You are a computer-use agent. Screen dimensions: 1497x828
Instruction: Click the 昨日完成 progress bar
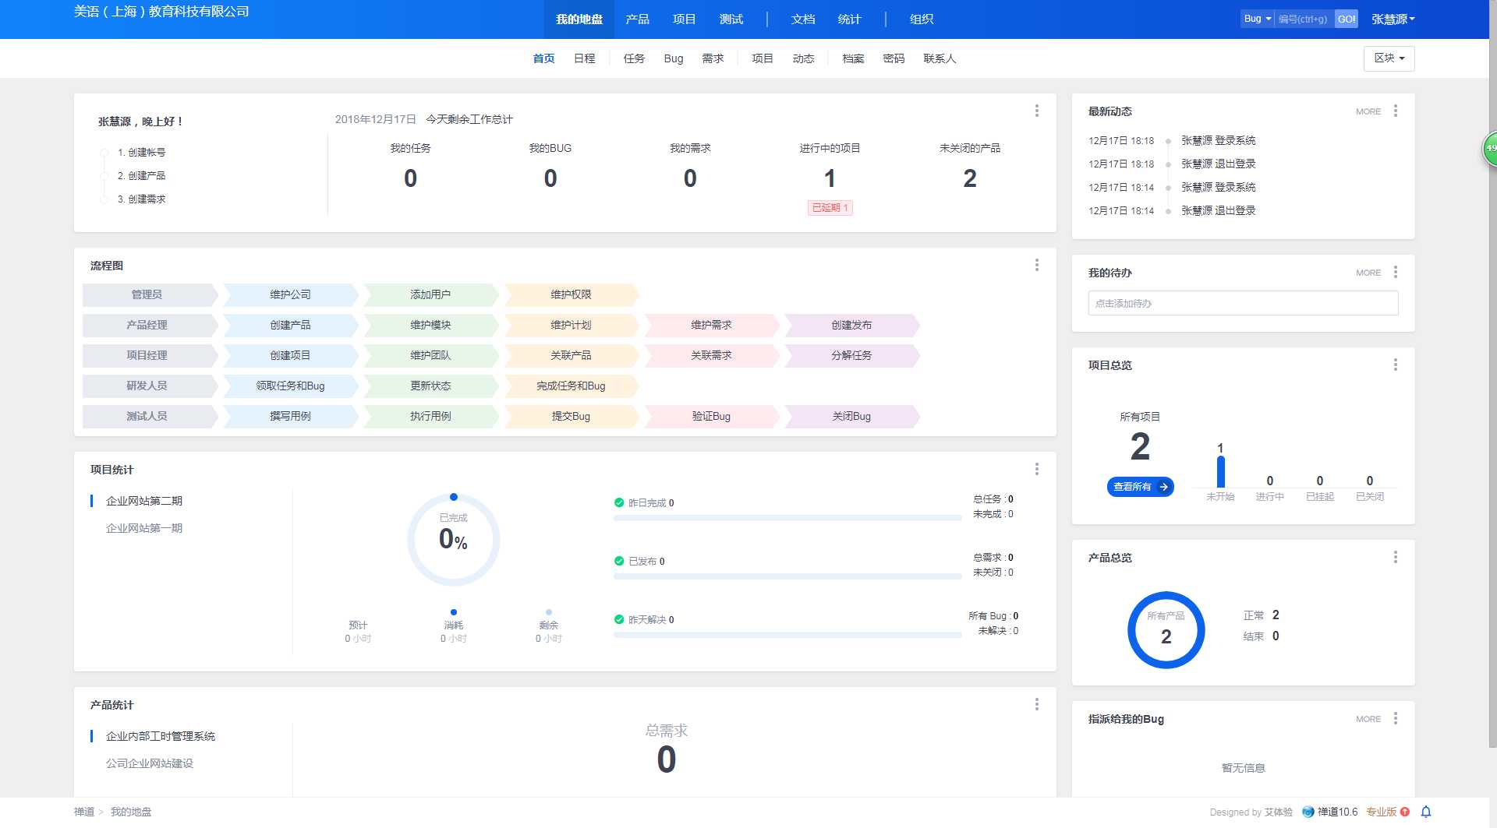coord(787,517)
